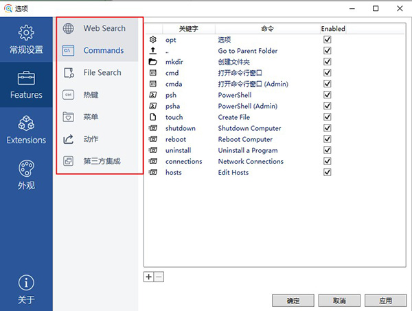412x311 pixels.
Task: Click the Enabled column header
Action: coord(333,29)
